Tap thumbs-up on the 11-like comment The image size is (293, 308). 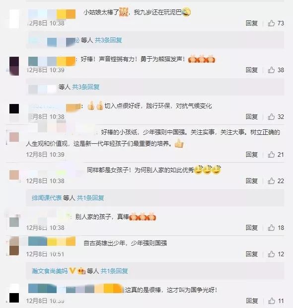[271, 301]
